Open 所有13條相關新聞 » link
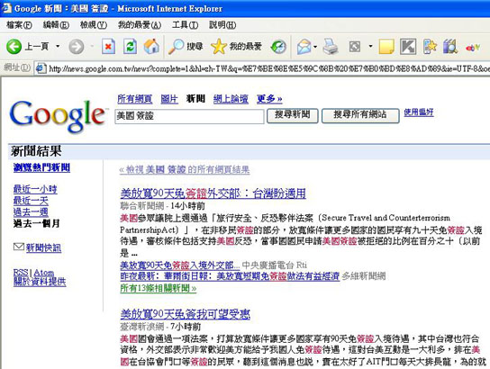490x369 pixels. (x=159, y=288)
